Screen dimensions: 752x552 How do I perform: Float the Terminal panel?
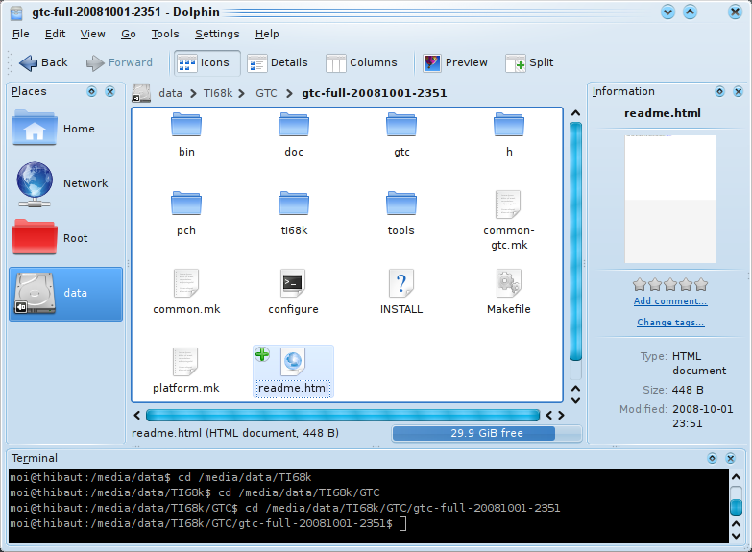[713, 459]
